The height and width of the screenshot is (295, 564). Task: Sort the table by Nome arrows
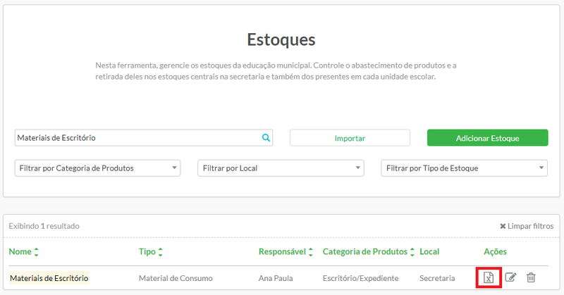(36, 252)
